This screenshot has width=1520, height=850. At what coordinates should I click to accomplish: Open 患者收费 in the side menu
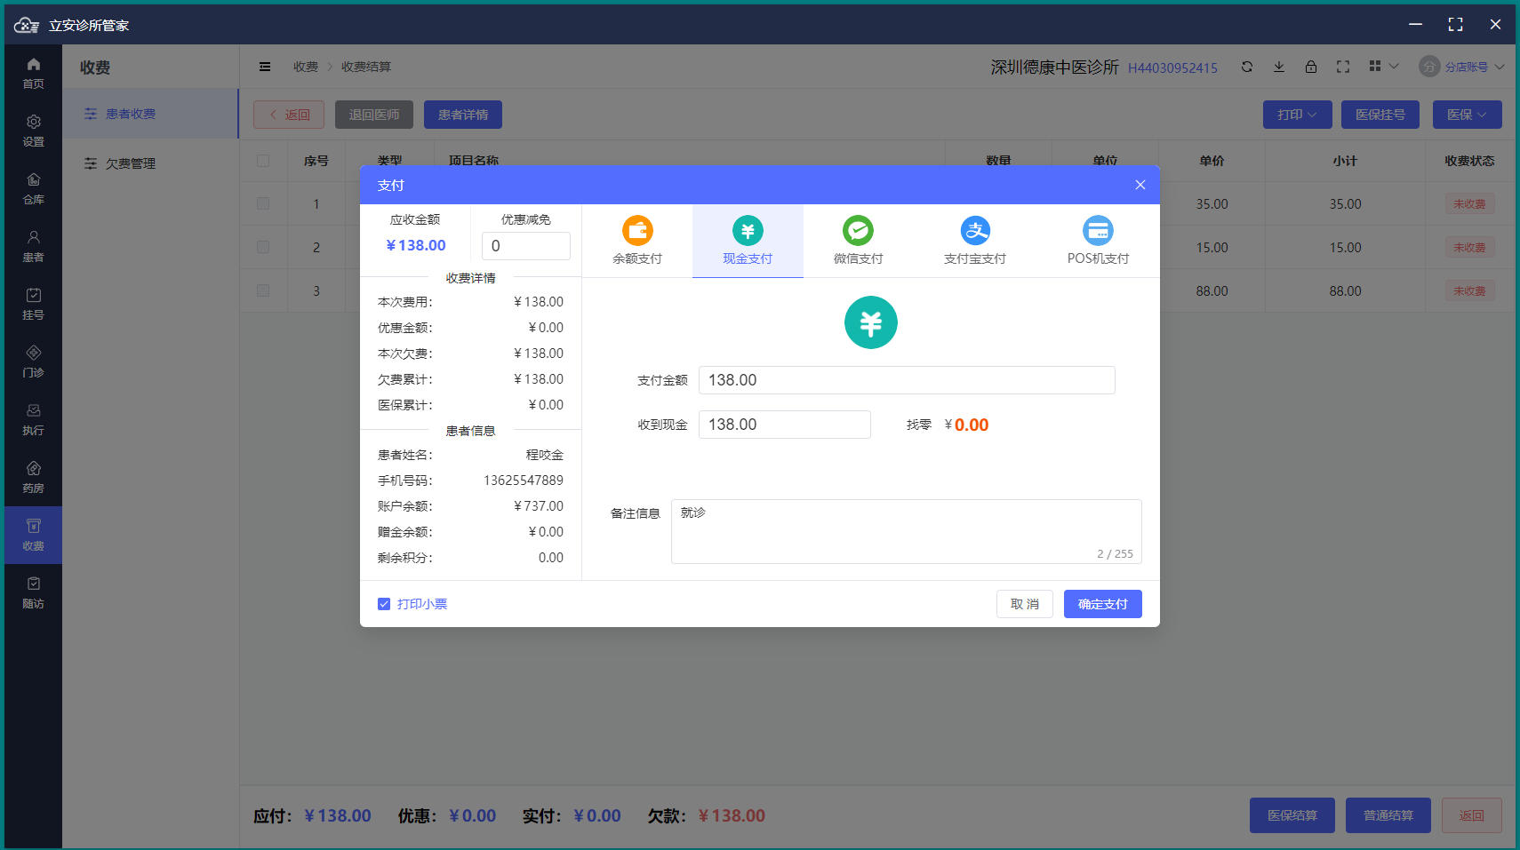coord(151,114)
